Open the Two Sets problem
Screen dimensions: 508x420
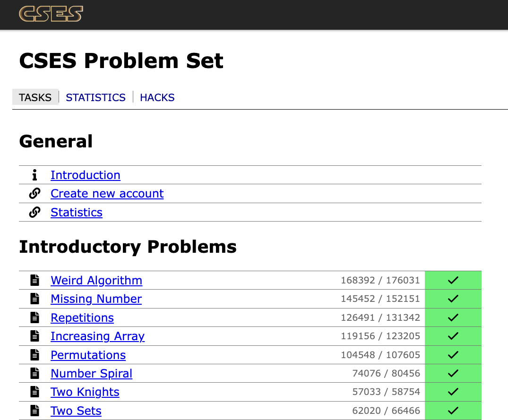[x=76, y=411]
